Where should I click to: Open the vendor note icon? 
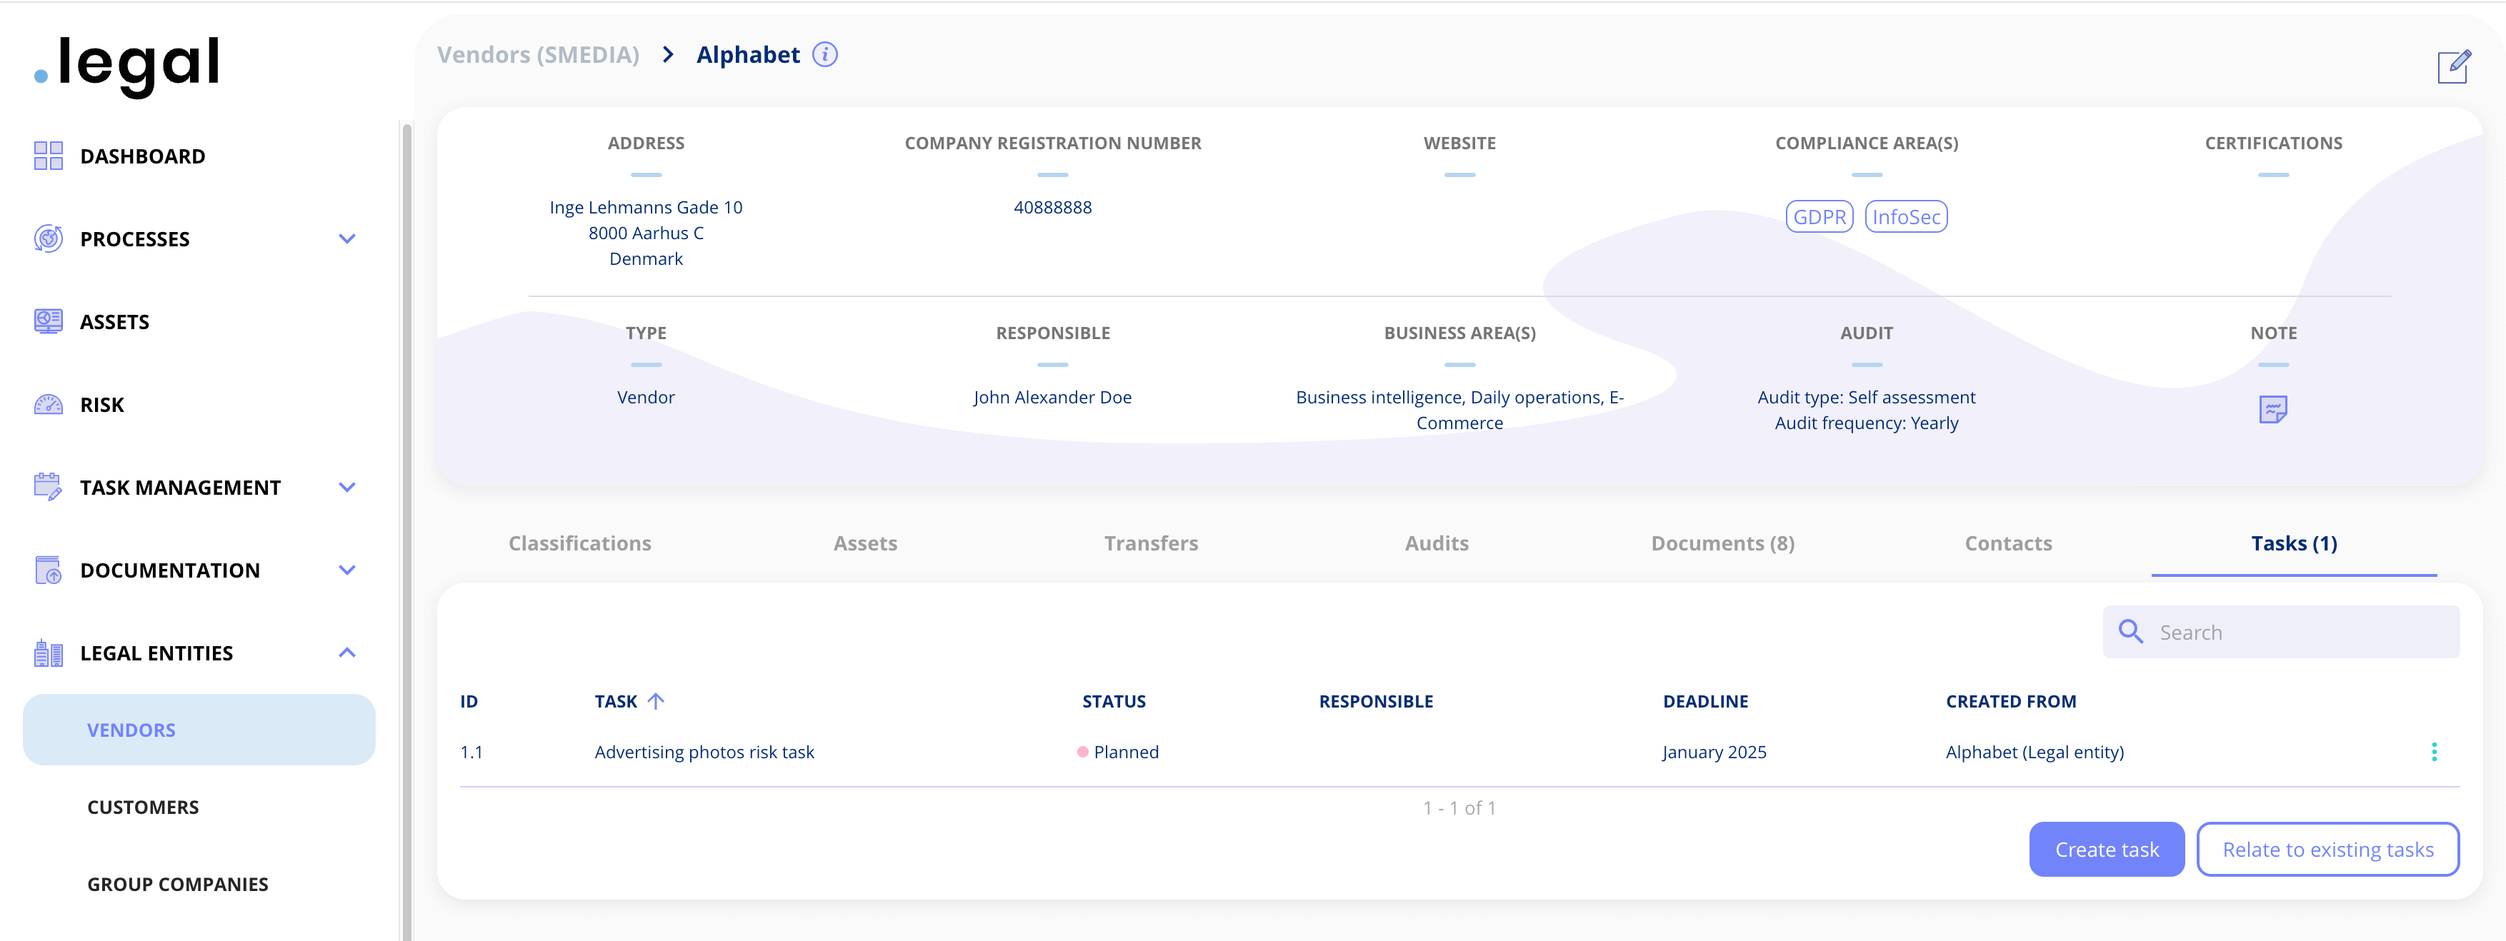point(2272,409)
